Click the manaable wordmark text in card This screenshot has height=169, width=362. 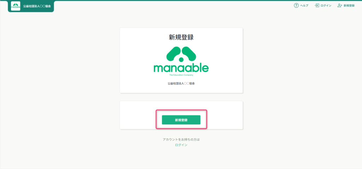181,68
